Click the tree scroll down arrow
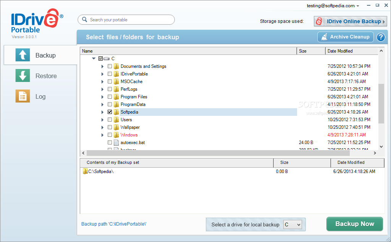The image size is (391, 242). tap(381, 147)
